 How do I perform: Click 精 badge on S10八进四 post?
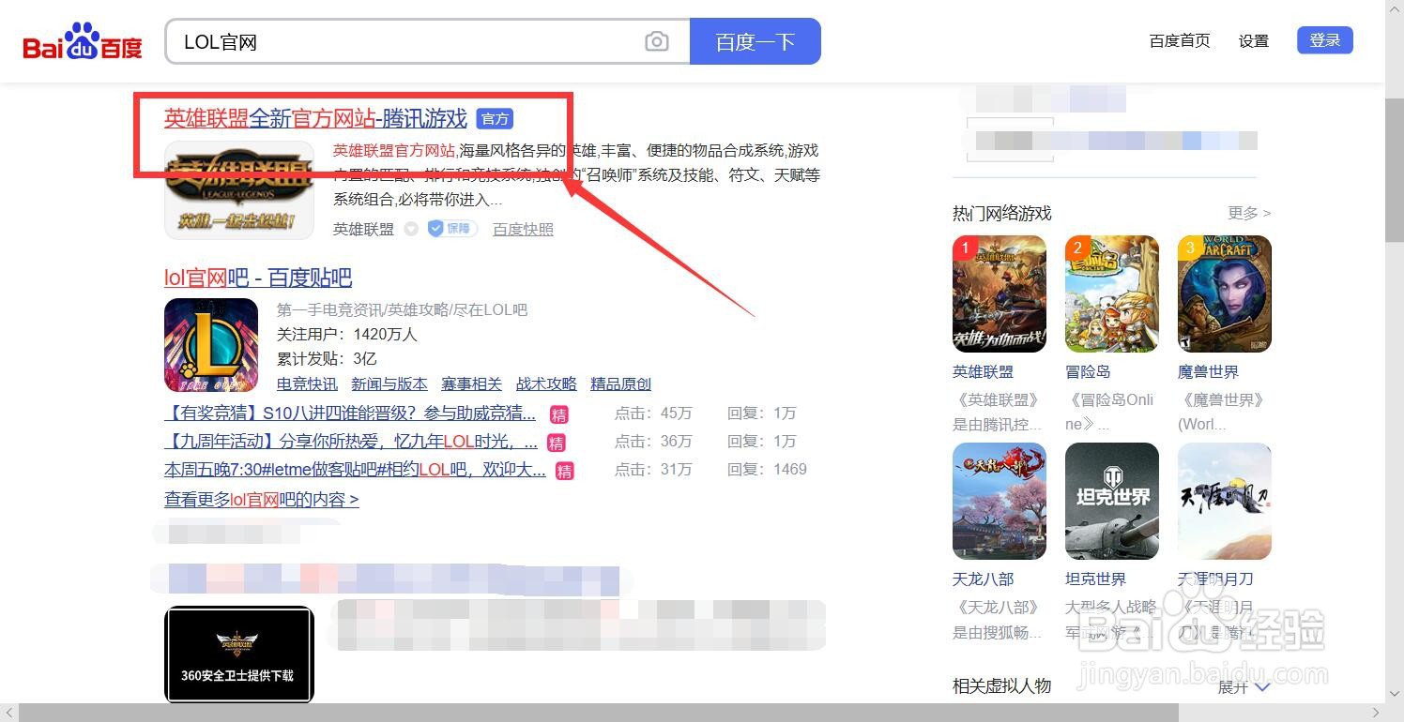point(558,414)
